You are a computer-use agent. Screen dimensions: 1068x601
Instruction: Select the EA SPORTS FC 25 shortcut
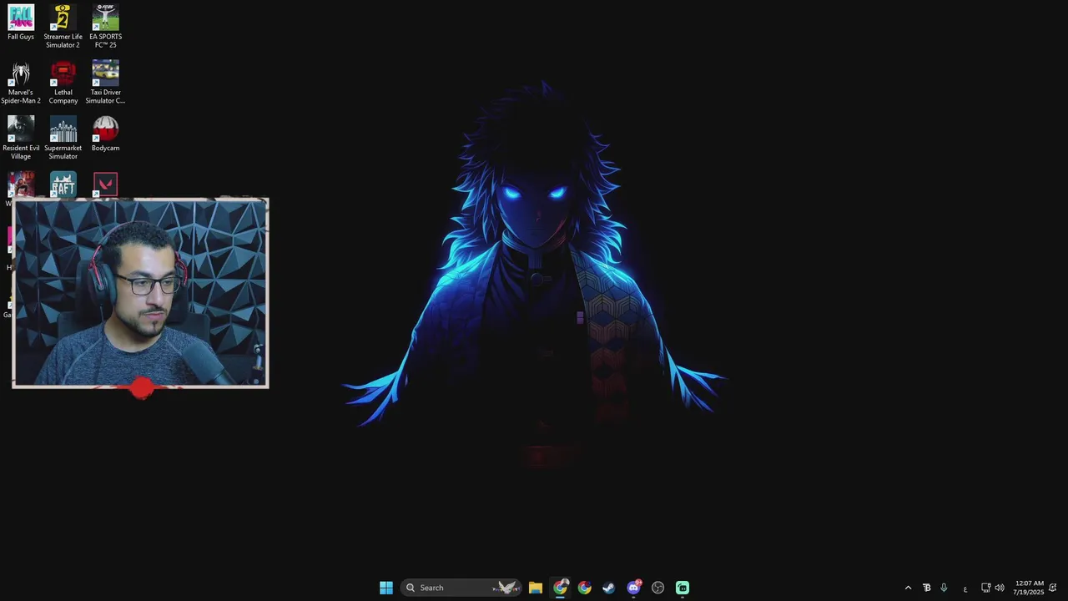(105, 26)
